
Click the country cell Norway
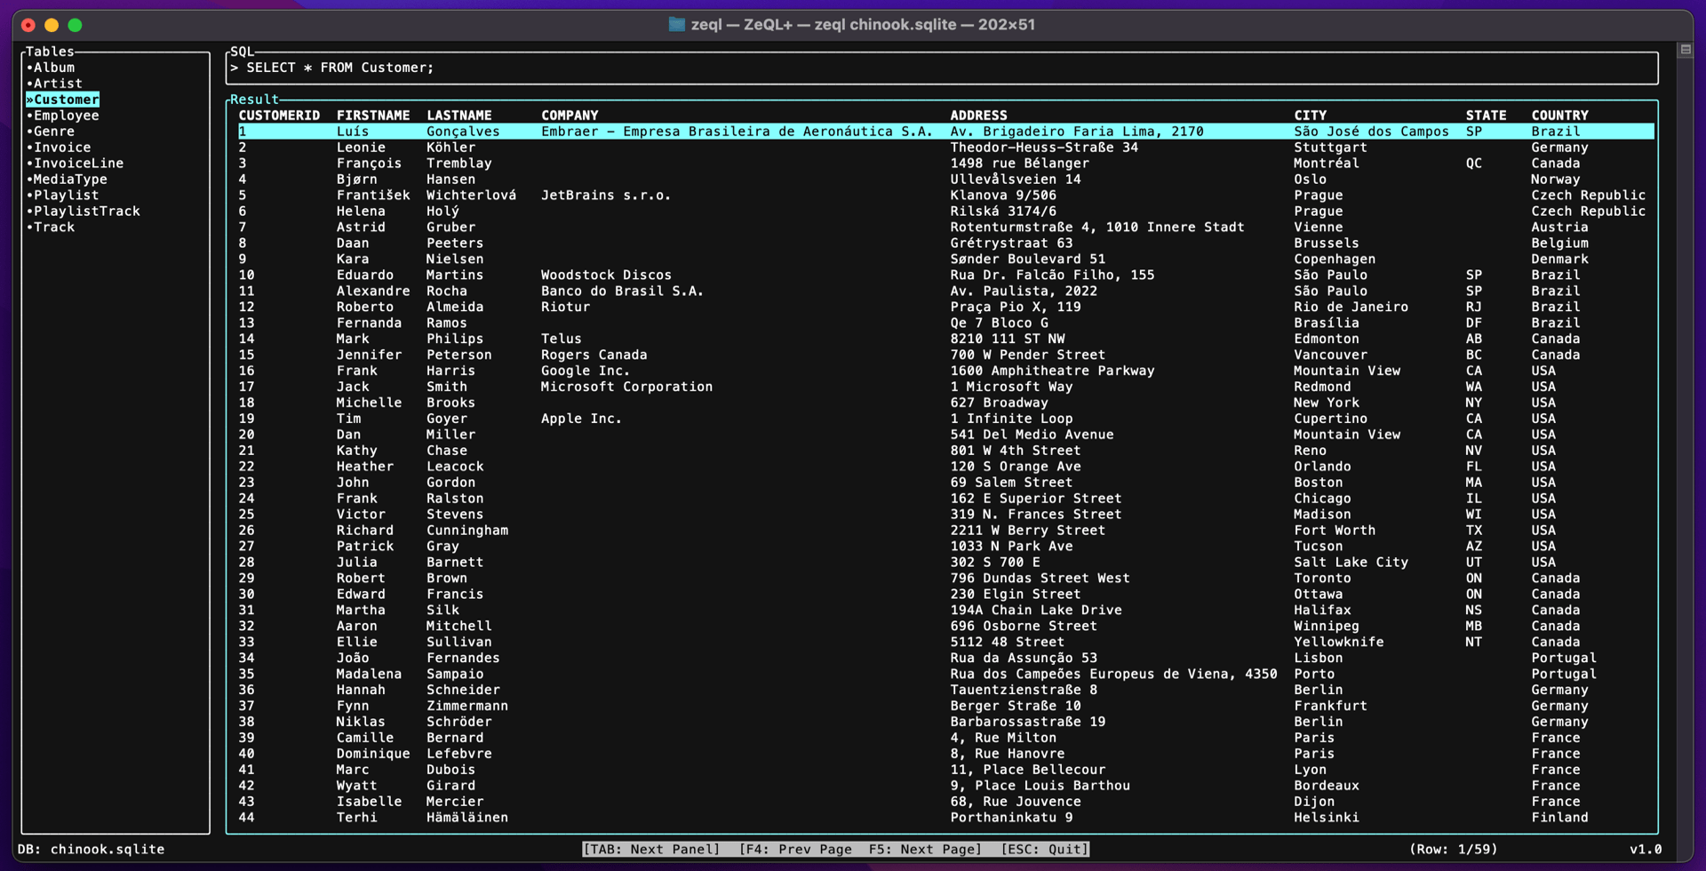1555,180
